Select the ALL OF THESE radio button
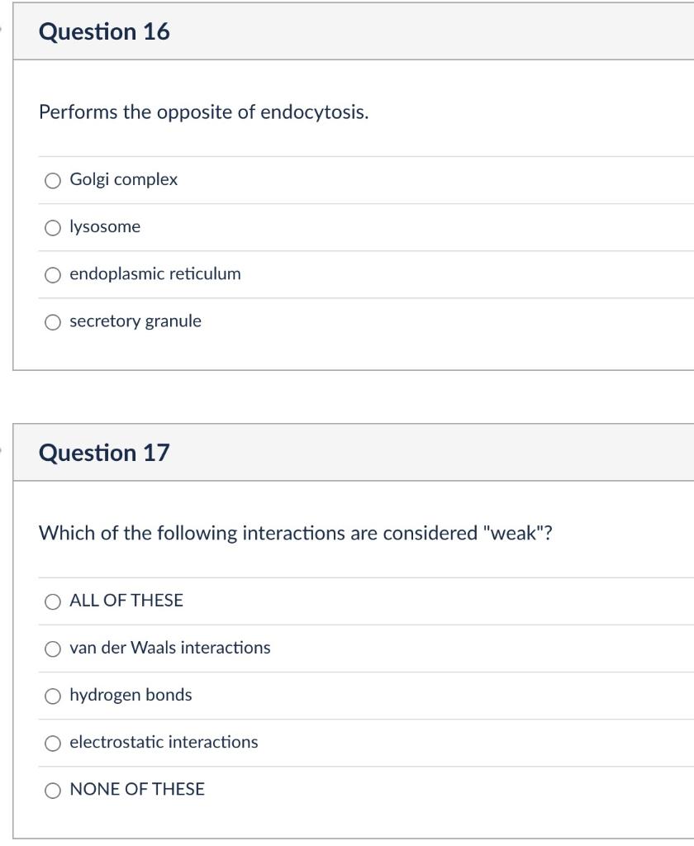 (x=53, y=601)
